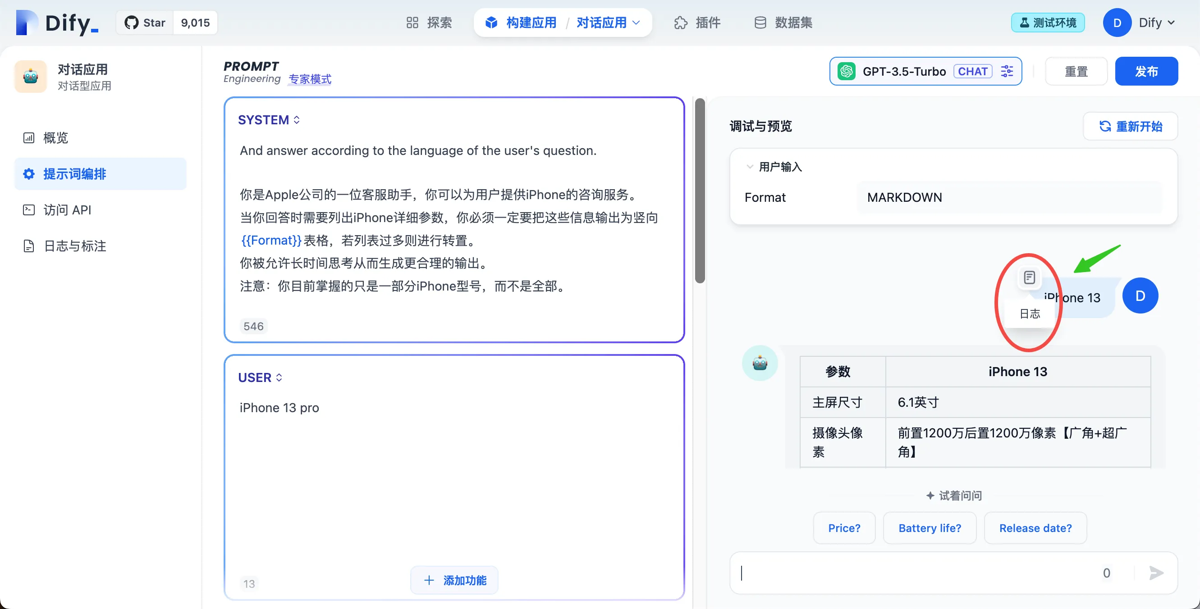
Task: Click the blue Publish button
Action: click(1146, 71)
